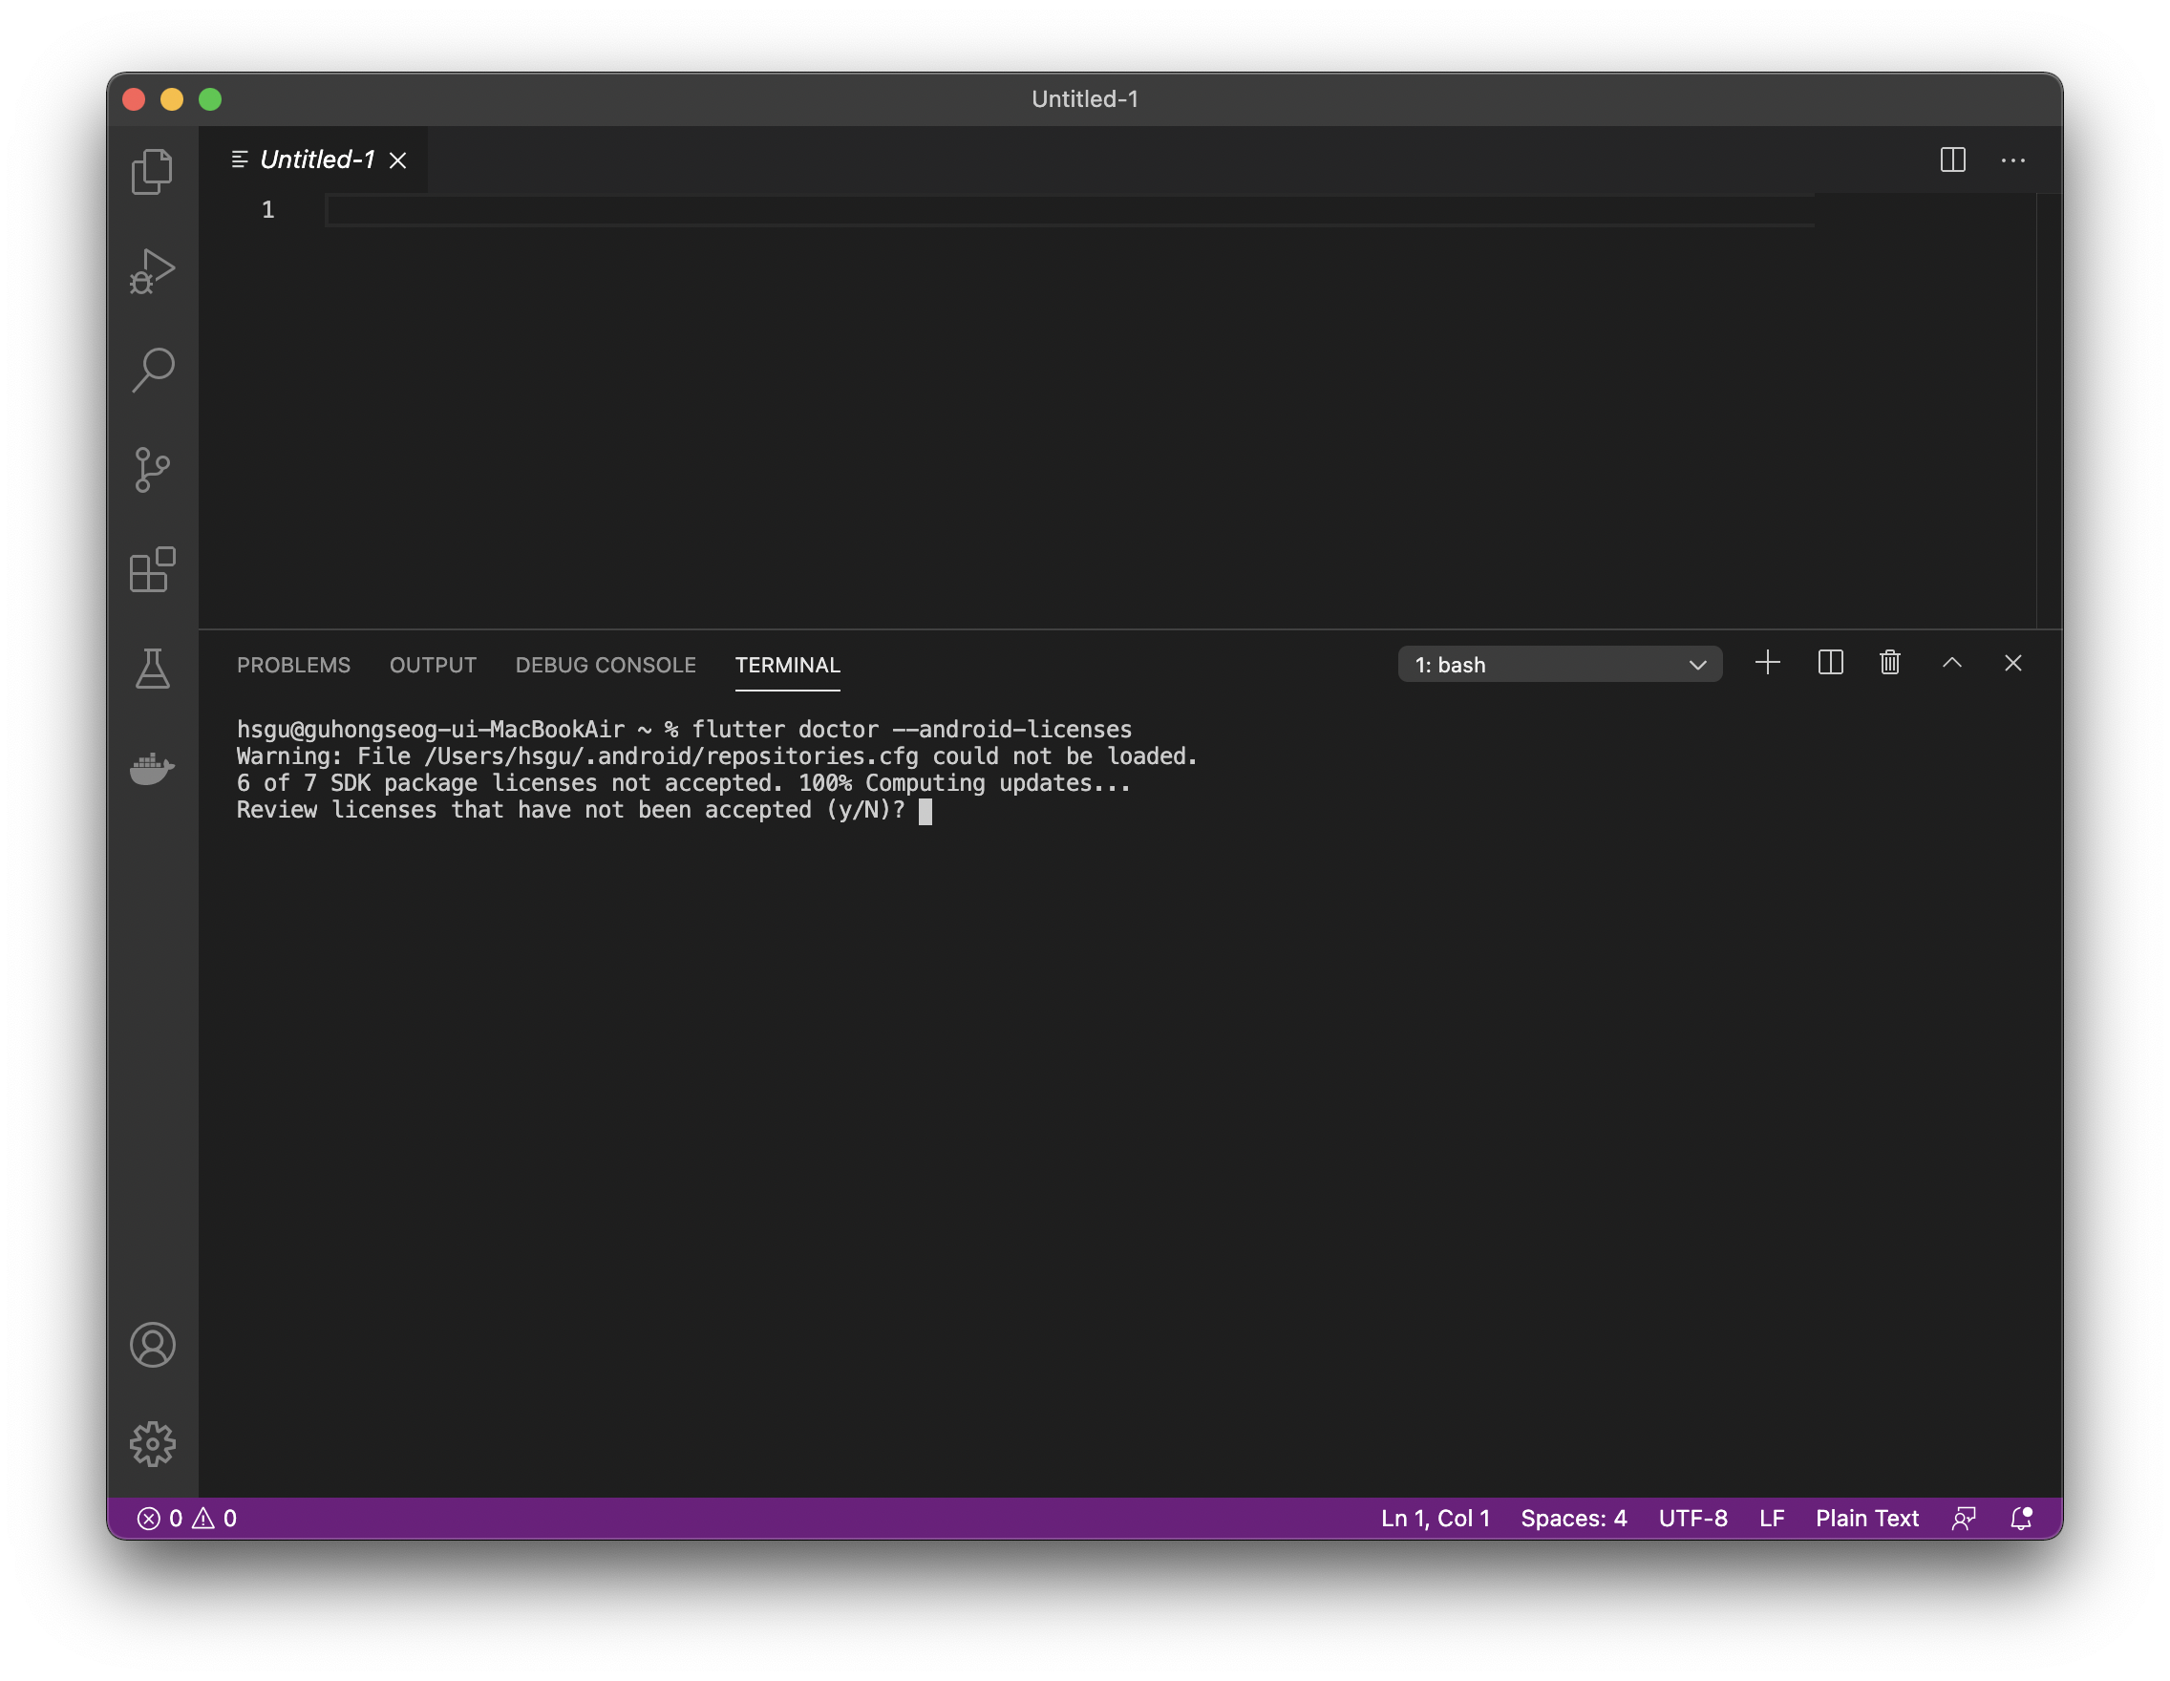Click errors and warnings count in status bar

187,1518
